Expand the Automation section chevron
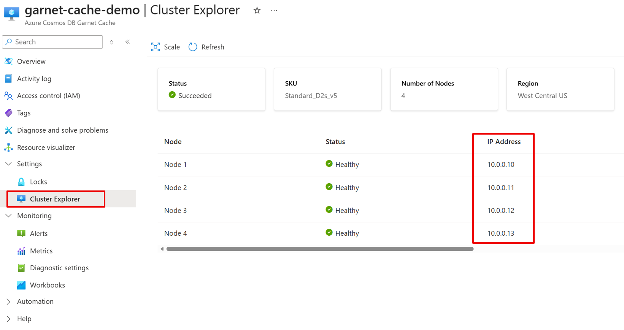This screenshot has width=624, height=330. click(x=8, y=301)
